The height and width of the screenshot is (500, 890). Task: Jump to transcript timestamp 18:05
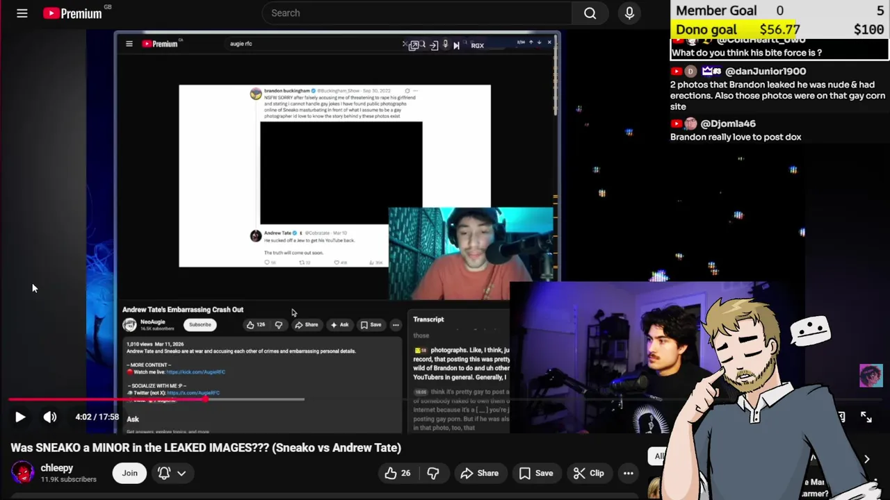(421, 392)
